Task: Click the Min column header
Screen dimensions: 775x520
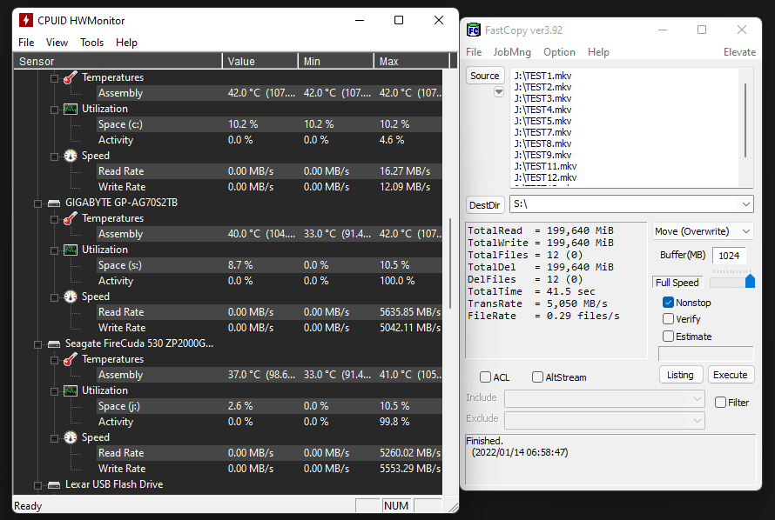Action: pyautogui.click(x=335, y=61)
